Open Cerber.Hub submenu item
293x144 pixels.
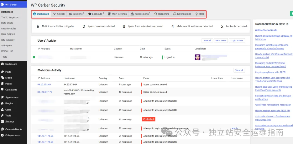click(x=7, y=51)
